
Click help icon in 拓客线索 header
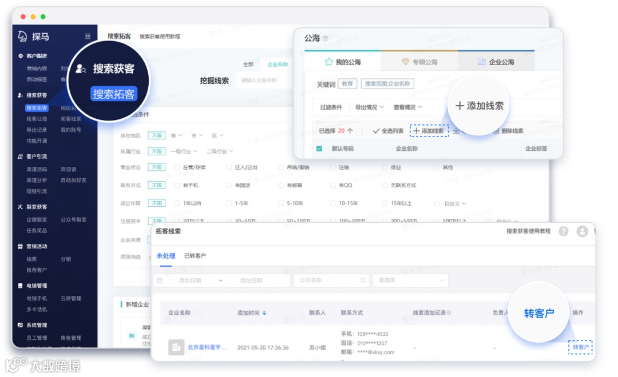pos(564,231)
